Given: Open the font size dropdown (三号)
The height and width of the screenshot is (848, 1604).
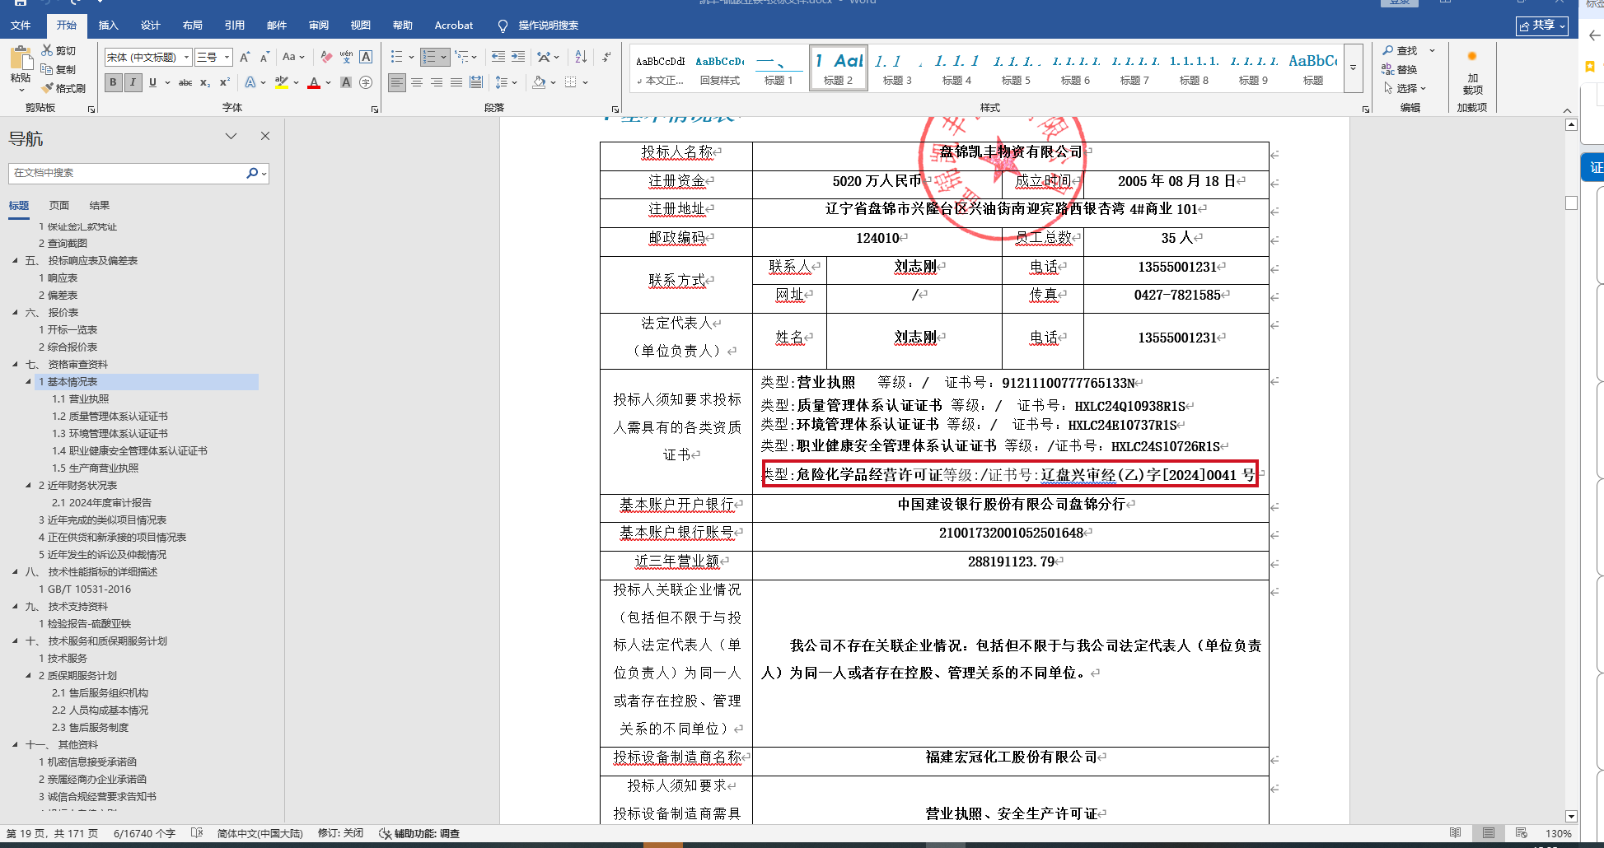Looking at the screenshot, I should (227, 57).
